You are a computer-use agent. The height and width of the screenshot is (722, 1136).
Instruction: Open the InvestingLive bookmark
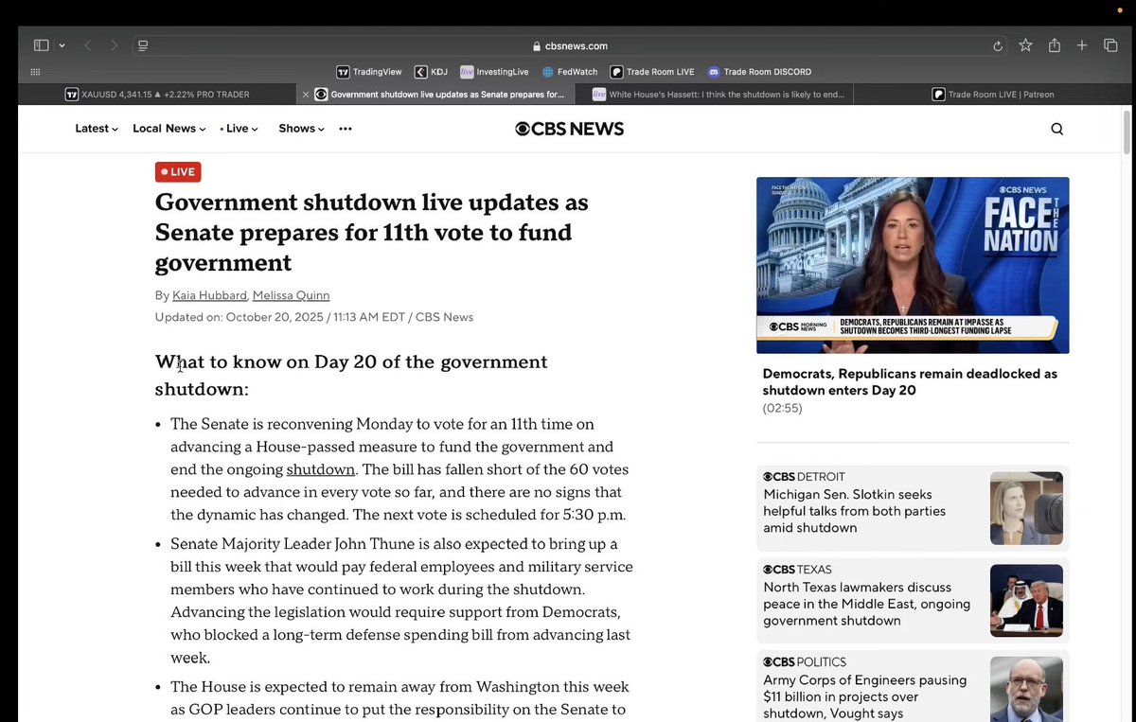click(x=495, y=72)
